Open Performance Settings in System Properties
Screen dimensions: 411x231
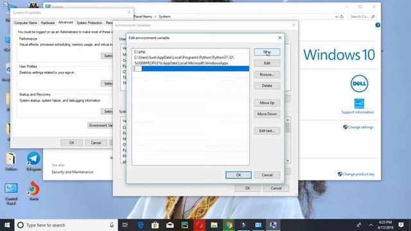coord(107,56)
